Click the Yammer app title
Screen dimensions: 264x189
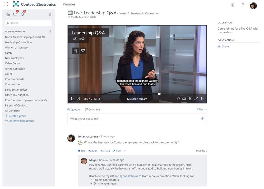pyautogui.click(x=69, y=4)
